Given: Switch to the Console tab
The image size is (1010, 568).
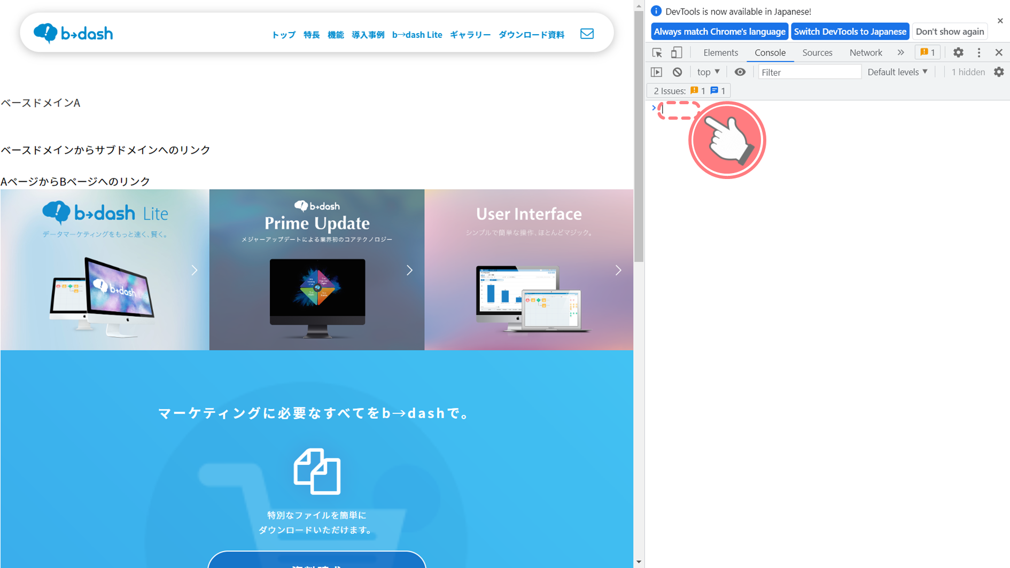Looking at the screenshot, I should pos(770,52).
